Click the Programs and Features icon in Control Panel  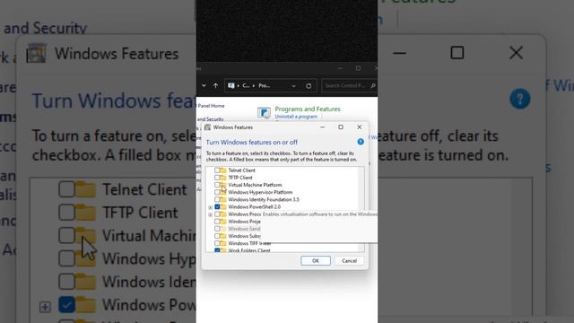(264, 113)
